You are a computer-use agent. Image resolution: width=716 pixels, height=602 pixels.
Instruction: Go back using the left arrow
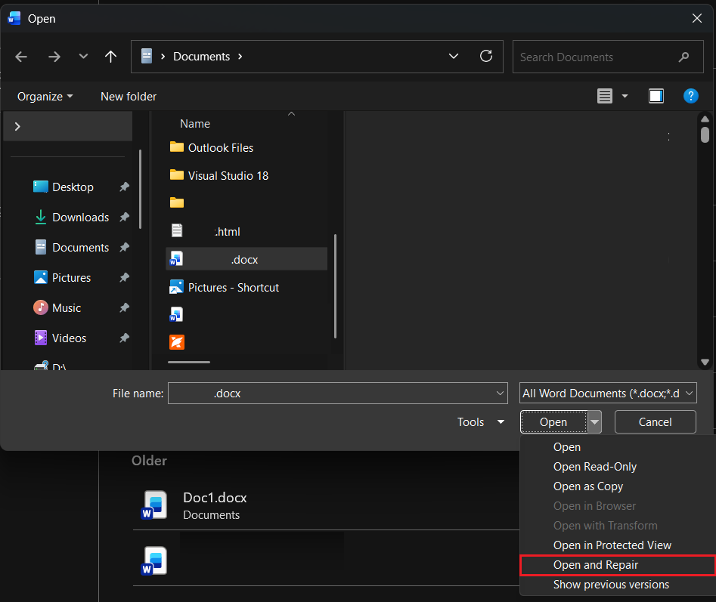coord(21,57)
